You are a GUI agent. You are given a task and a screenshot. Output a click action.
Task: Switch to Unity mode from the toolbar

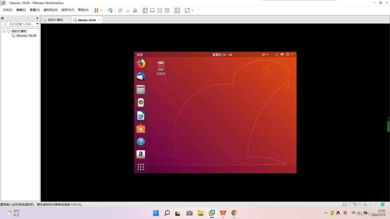click(x=167, y=10)
